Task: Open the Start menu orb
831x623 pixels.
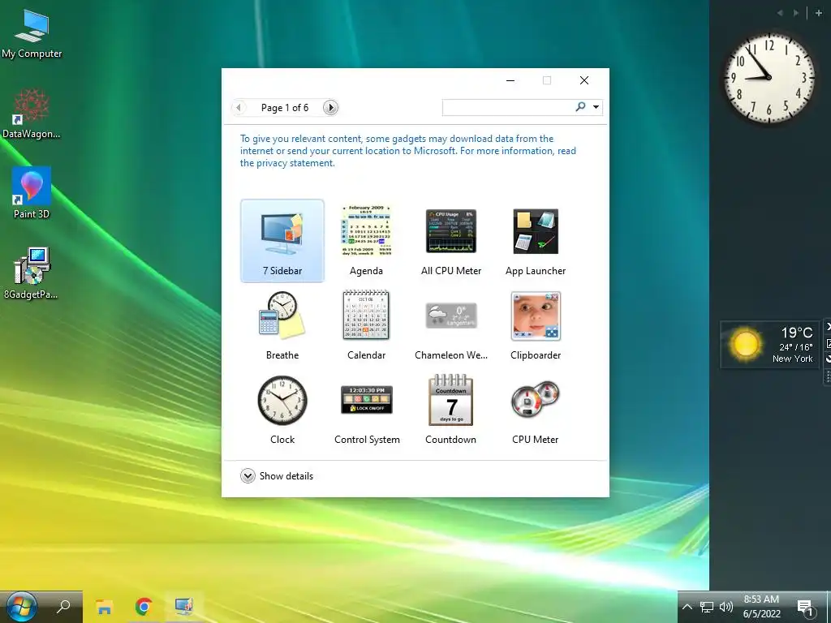Action: [x=22, y=607]
